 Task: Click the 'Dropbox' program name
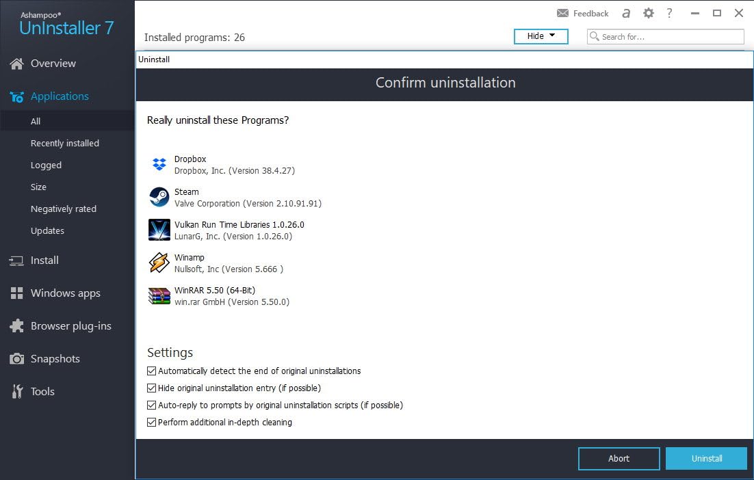click(x=190, y=159)
